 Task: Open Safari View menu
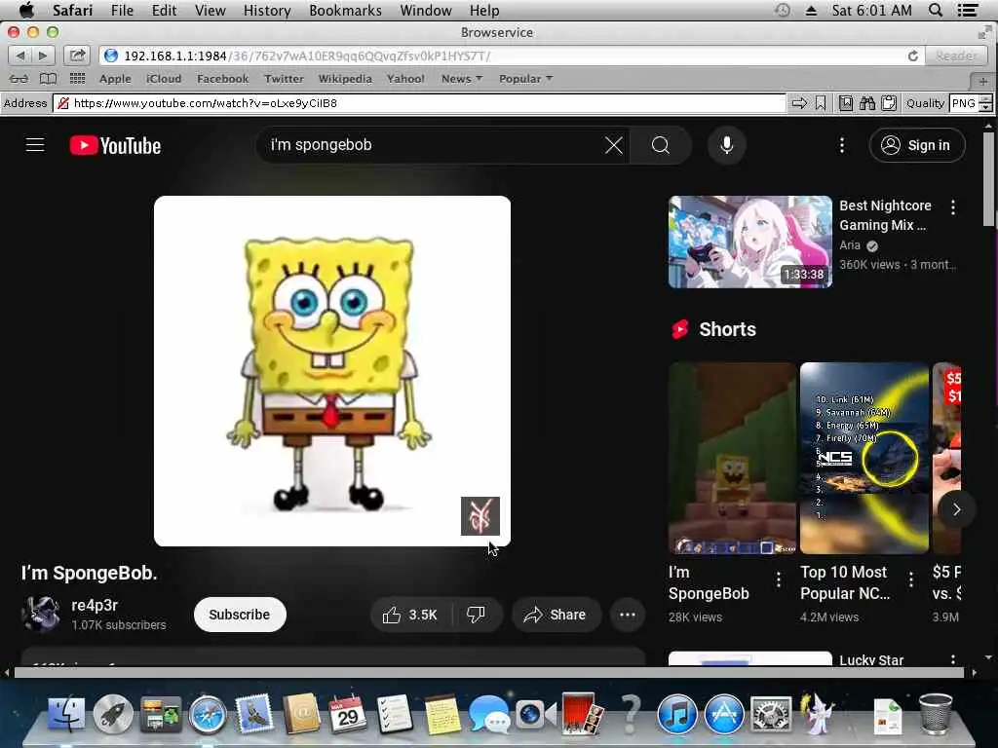click(211, 10)
